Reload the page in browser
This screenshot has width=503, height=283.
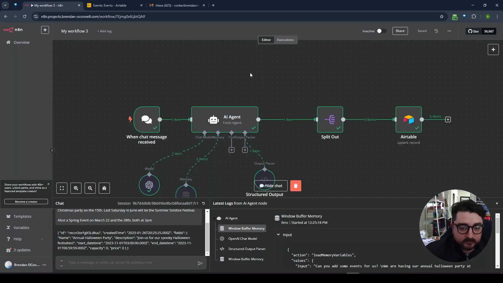click(25, 17)
